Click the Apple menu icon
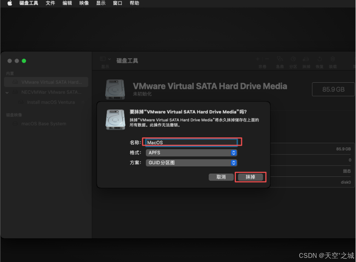 pyautogui.click(x=10, y=3)
